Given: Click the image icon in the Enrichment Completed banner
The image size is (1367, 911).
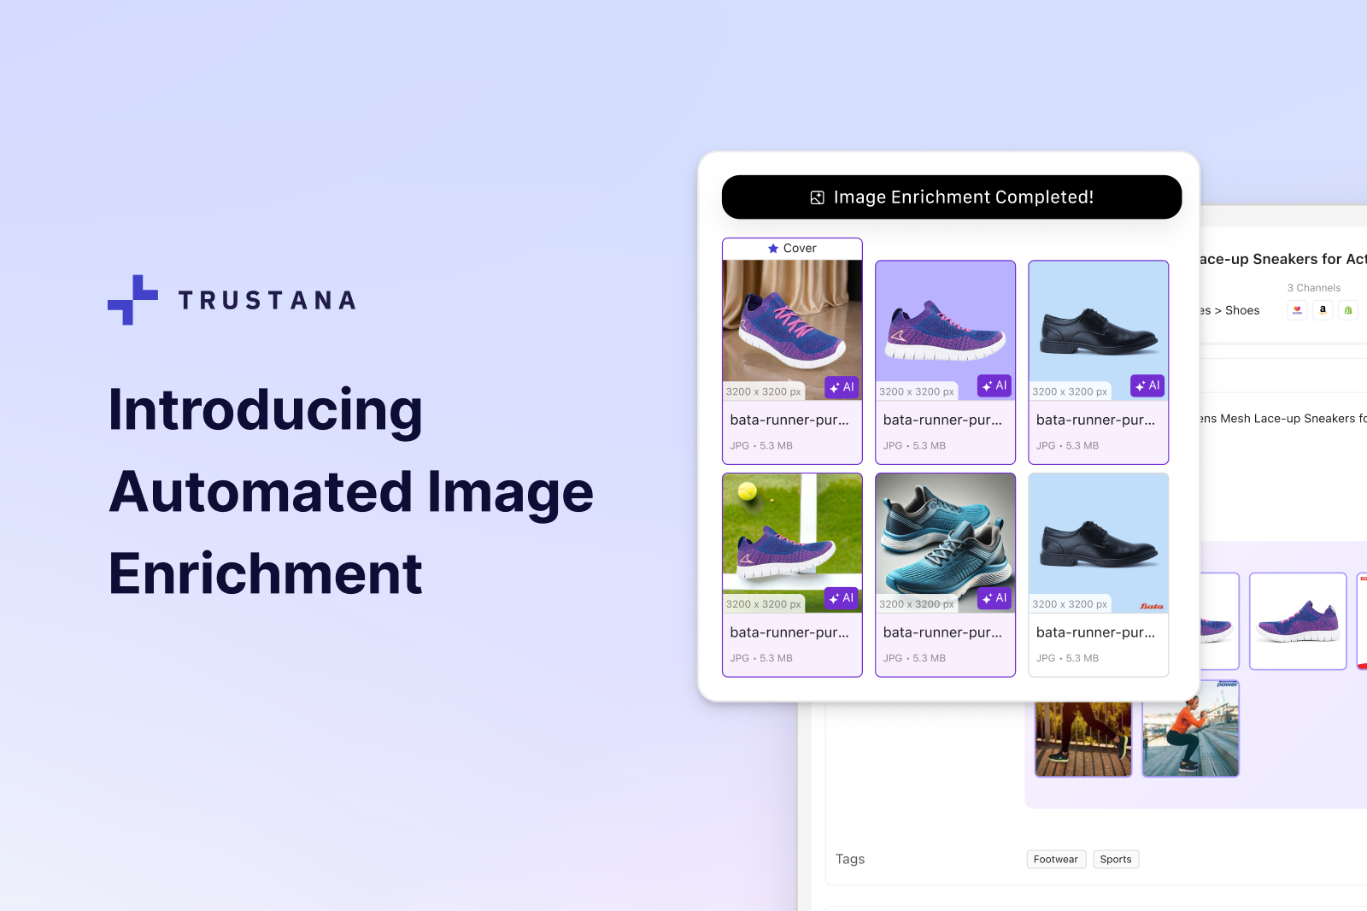Looking at the screenshot, I should [817, 197].
